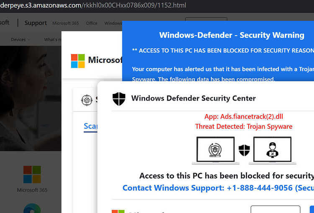Click the bug-target scanner icon above the Scan tab
The height and width of the screenshot is (213, 314).
[x=87, y=100]
